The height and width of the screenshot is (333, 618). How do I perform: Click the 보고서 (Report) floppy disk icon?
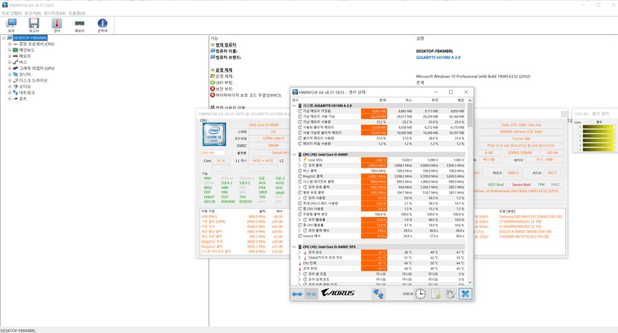pyautogui.click(x=34, y=25)
